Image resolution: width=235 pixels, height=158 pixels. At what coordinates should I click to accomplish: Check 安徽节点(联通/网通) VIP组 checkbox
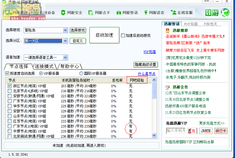pyautogui.click(x=9, y=96)
